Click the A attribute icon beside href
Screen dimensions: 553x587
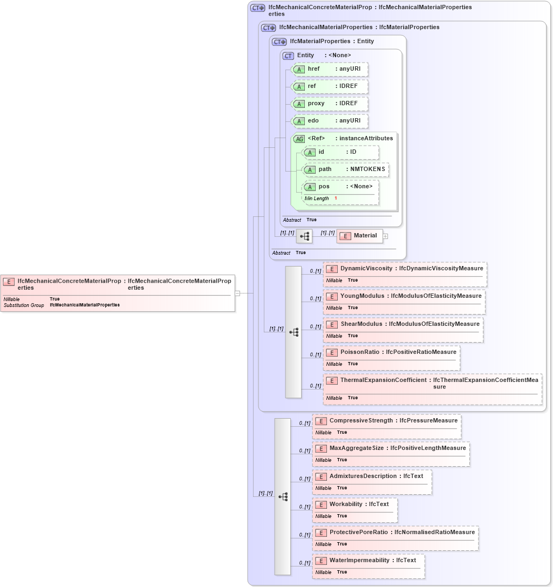(x=300, y=69)
